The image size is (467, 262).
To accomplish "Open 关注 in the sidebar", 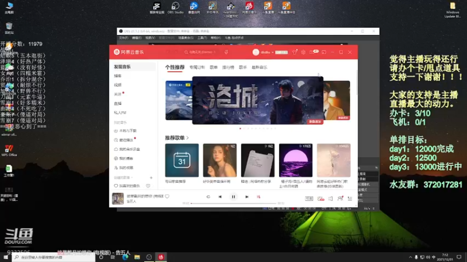I will click(x=118, y=94).
